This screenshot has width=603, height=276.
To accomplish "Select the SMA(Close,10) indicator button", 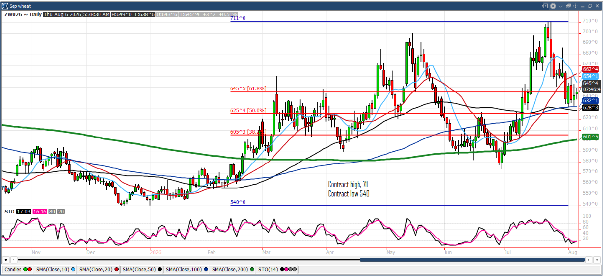I will pos(56,270).
